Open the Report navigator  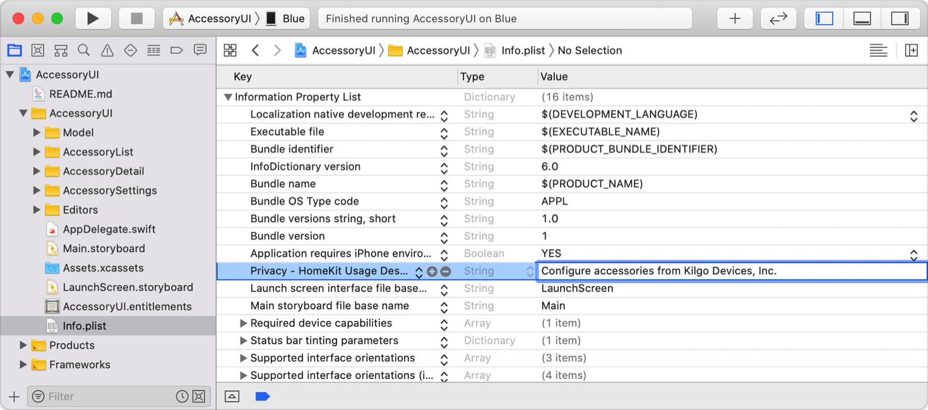[x=199, y=50]
